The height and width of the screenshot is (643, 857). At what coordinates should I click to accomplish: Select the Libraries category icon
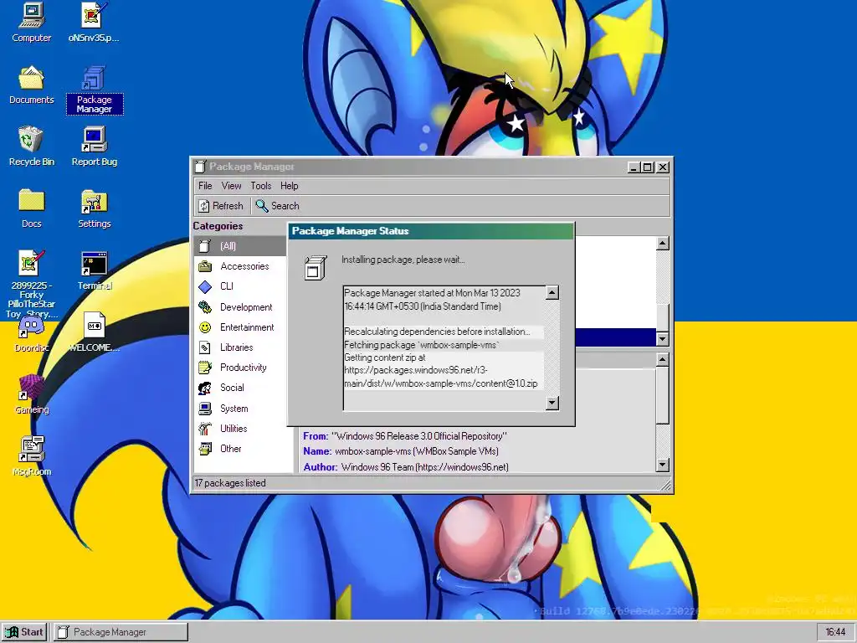click(205, 347)
